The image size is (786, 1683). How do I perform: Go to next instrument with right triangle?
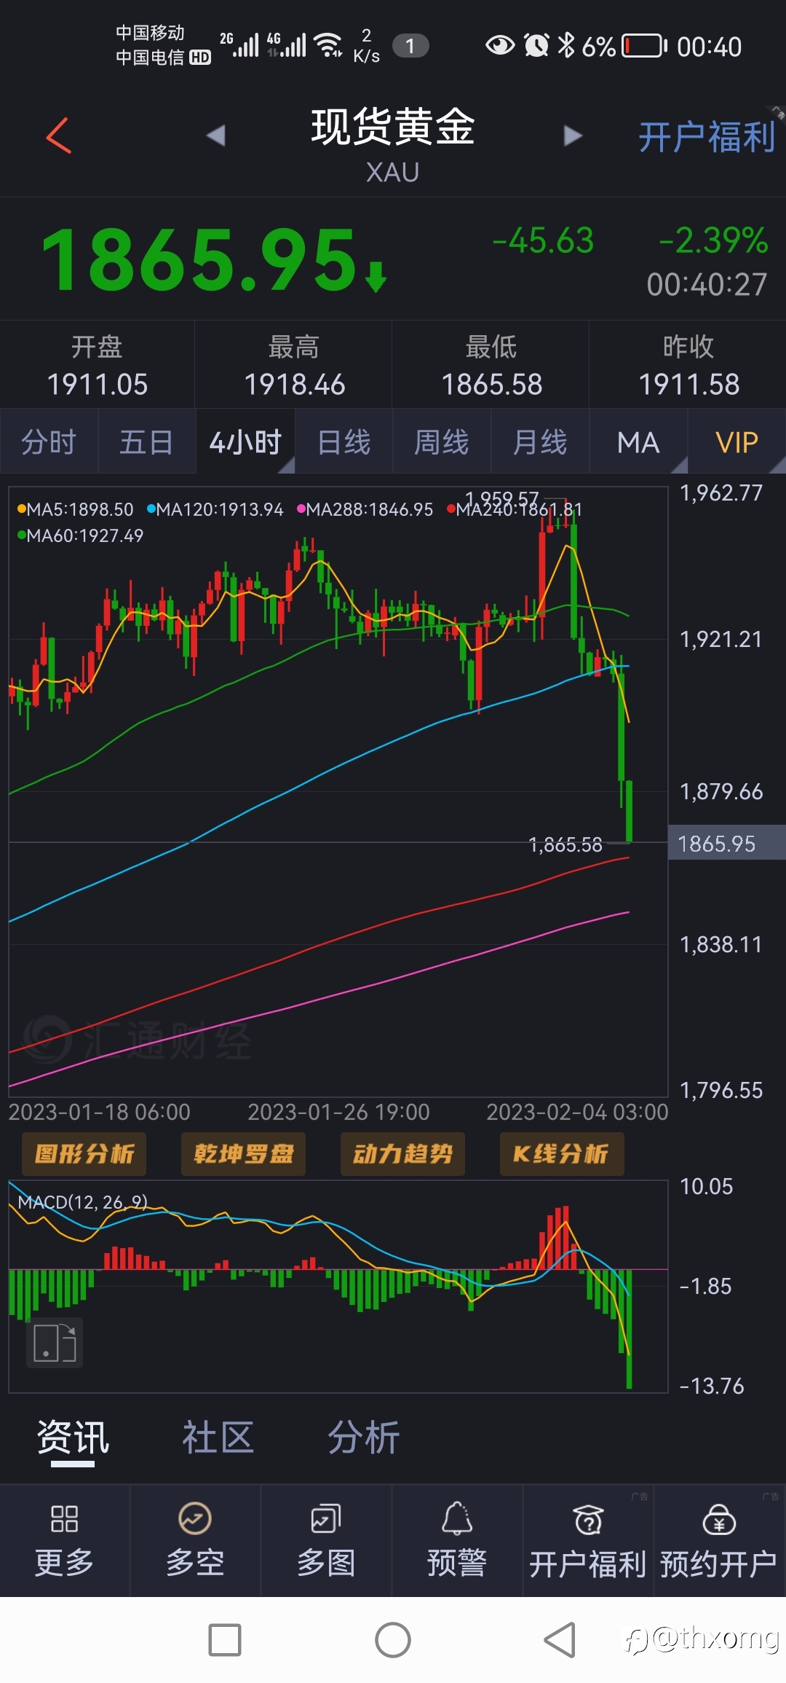pos(573,136)
